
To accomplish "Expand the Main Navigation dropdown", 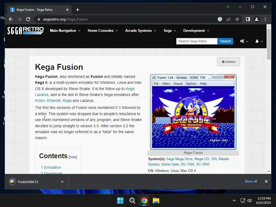I will [65, 31].
